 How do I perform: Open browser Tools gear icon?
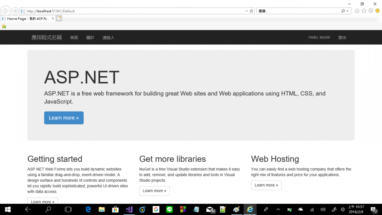click(x=371, y=11)
